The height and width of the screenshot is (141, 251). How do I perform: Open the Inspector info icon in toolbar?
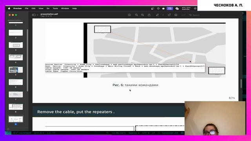pos(129,15)
